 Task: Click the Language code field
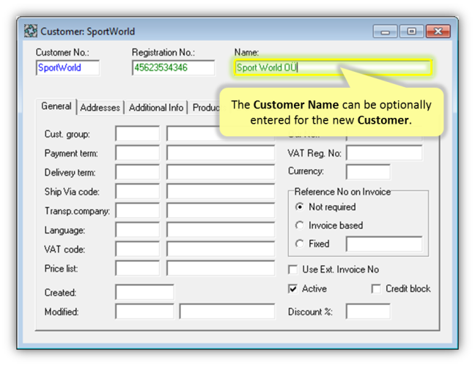coord(137,230)
